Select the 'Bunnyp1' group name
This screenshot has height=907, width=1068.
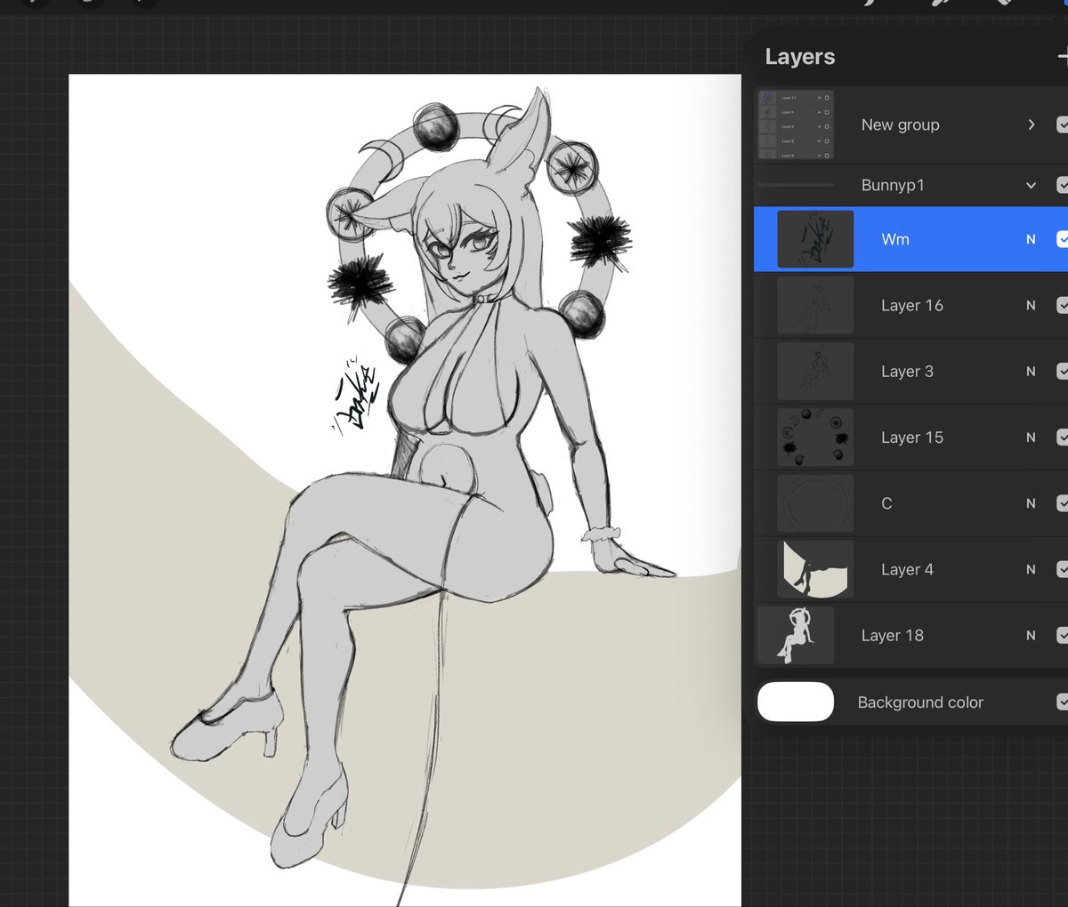point(893,185)
